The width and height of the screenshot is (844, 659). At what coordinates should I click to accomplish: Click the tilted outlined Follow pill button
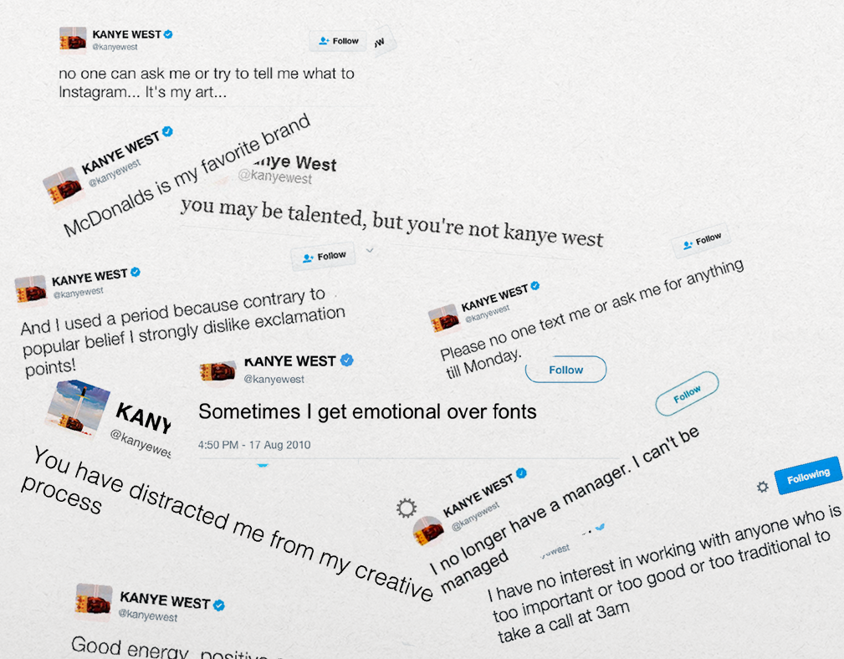[687, 394]
